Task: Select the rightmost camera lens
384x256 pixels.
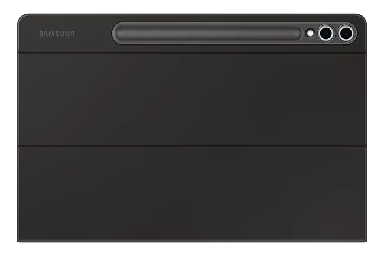Action: [346, 33]
